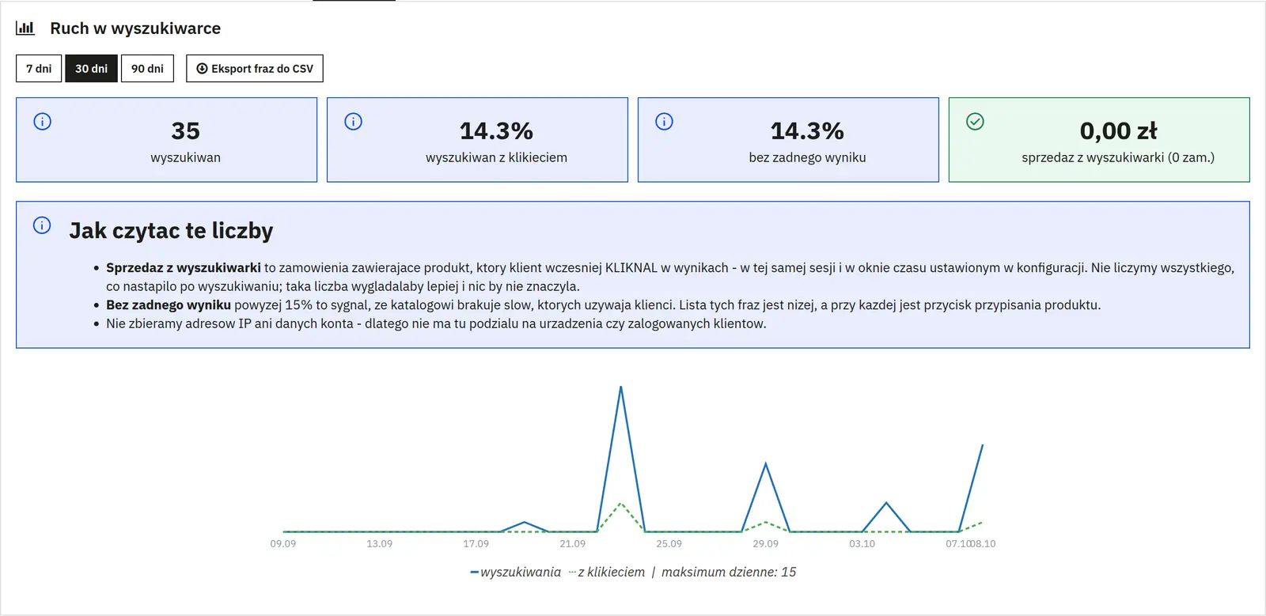
Task: Click the bar chart icon beside Ruch w wyszukiwarce
Action: (x=25, y=28)
